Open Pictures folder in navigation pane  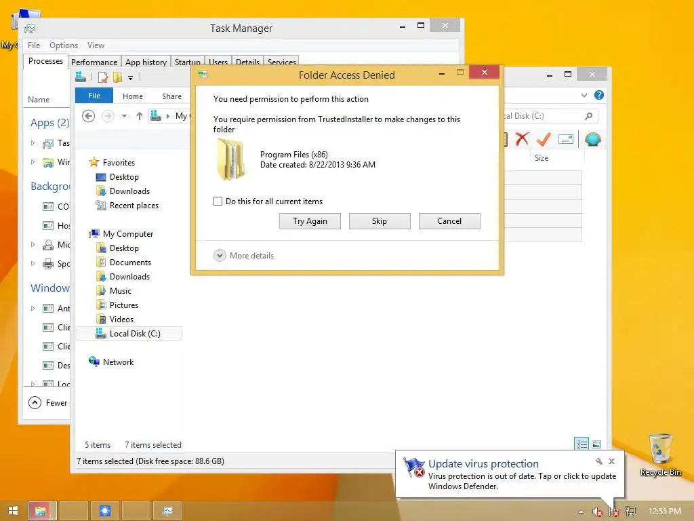point(124,305)
